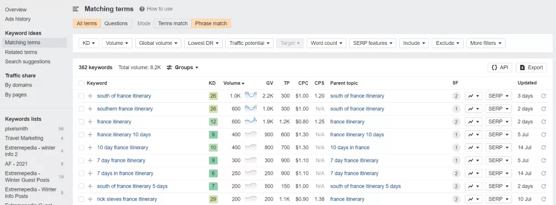Click the API button
Viewport: 556px width, 205px height.
click(500, 68)
